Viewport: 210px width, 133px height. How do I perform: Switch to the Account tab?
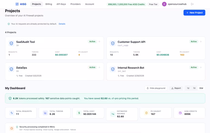click(x=90, y=4)
